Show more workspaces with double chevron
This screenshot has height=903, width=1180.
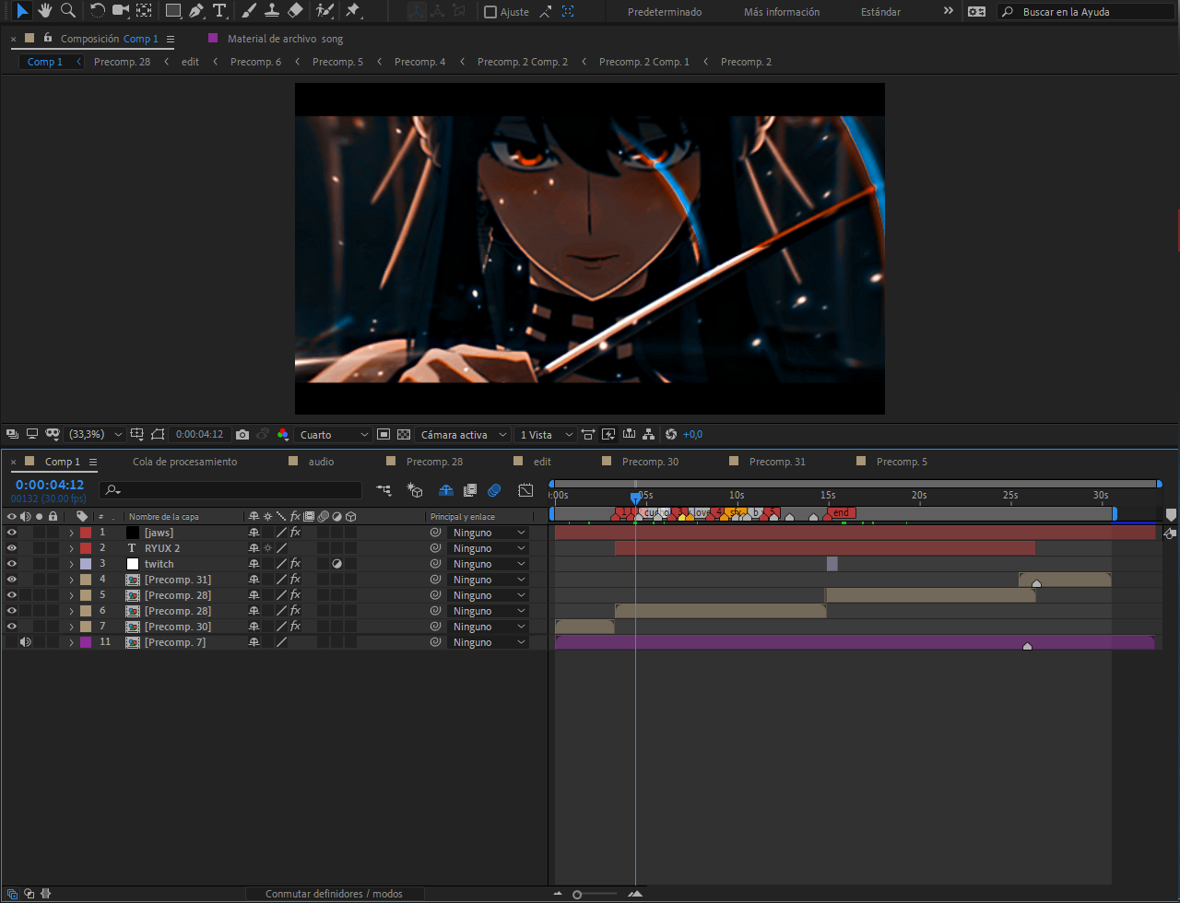click(949, 11)
